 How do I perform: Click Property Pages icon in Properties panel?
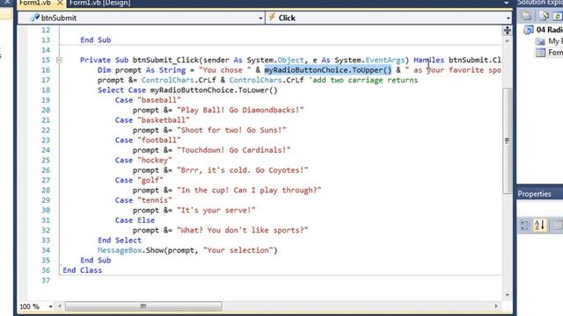(x=557, y=225)
